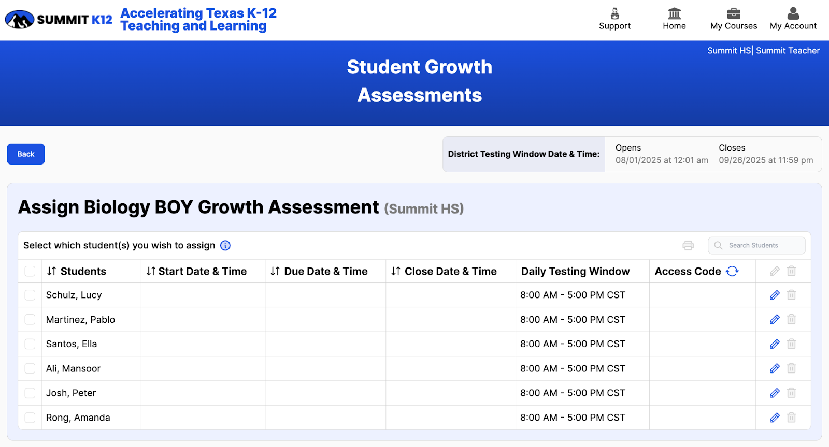Image resolution: width=829 pixels, height=447 pixels.
Task: Click the Assign Biology BOY Growth Assessment heading
Action: (x=198, y=207)
